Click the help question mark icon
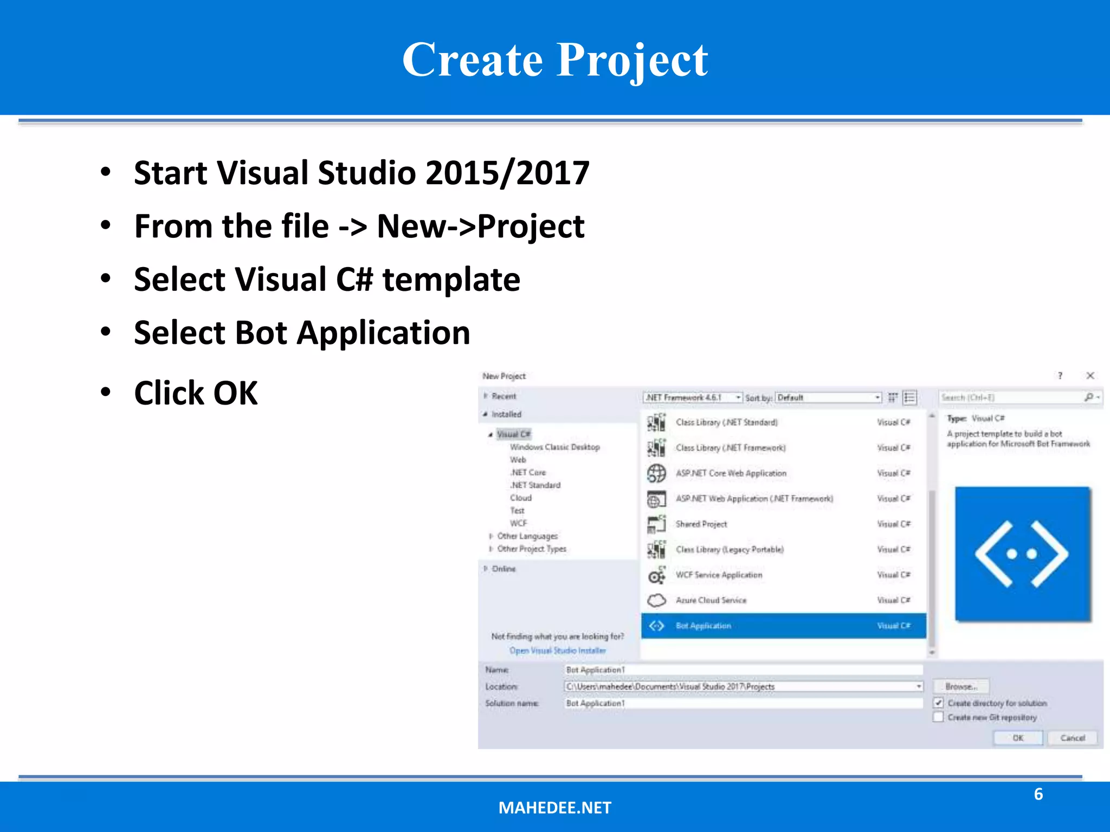 pos(1060,375)
